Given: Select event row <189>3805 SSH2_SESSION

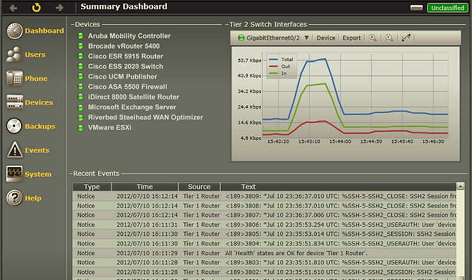Looking at the screenshot, I should pos(264,234).
